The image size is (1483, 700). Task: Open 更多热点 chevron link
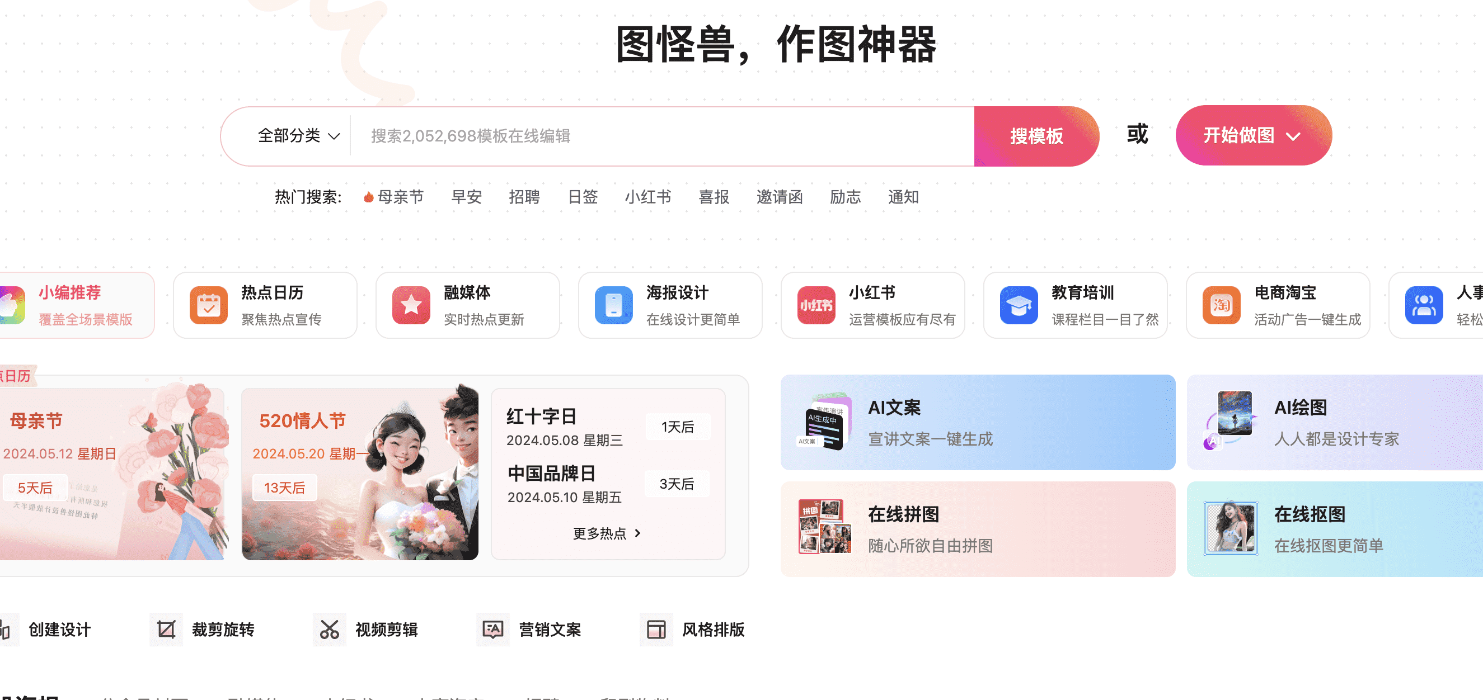tap(607, 534)
